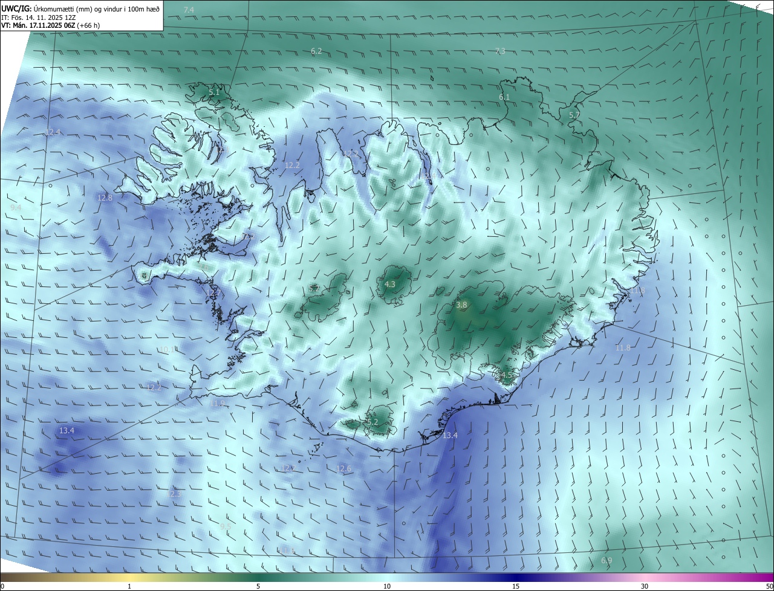
Task: Select the 6.1 value label
Action: click(x=504, y=97)
